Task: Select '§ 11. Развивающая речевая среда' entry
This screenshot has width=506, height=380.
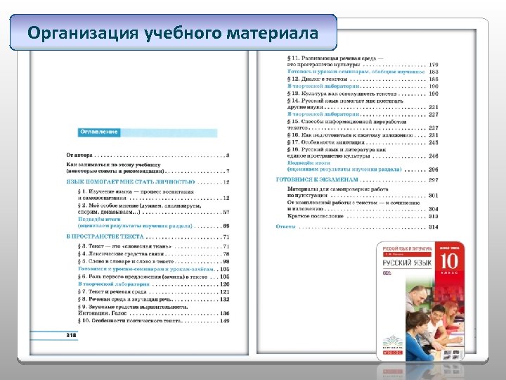Action: coord(363,61)
